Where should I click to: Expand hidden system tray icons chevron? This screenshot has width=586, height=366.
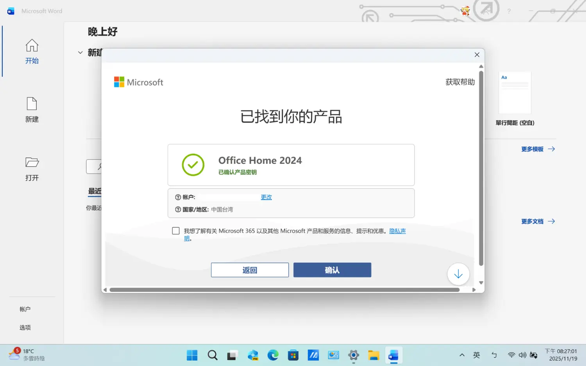[462, 355]
